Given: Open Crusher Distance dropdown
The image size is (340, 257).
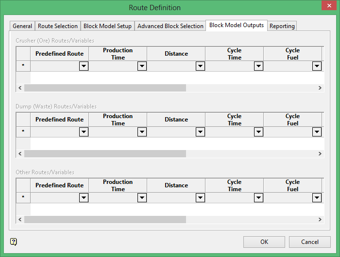Looking at the screenshot, I should [200, 66].
